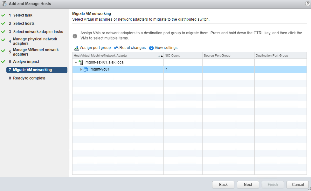This screenshot has height=191, width=311.
Task: Open the help question mark icon
Action: coord(308,4)
